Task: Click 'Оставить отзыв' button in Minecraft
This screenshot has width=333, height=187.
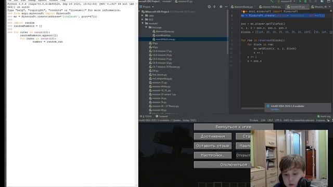Action: point(213,146)
